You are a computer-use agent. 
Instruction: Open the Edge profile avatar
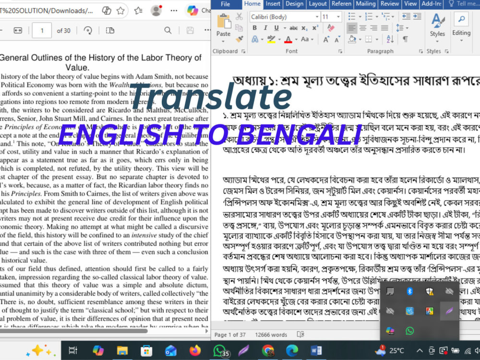pos(156,11)
